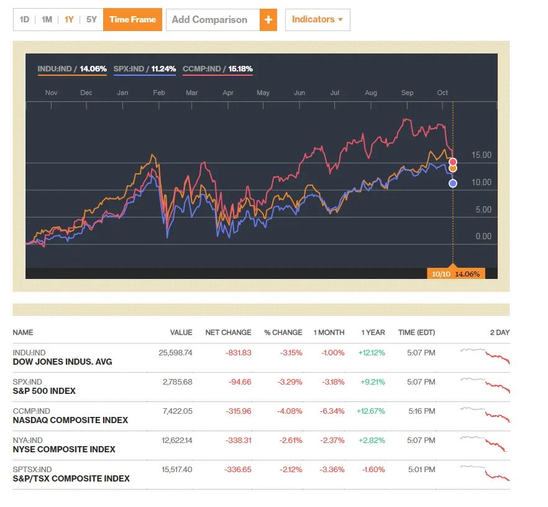The height and width of the screenshot is (507, 548).
Task: Click the 15.00 y-axis value
Action: 482,155
